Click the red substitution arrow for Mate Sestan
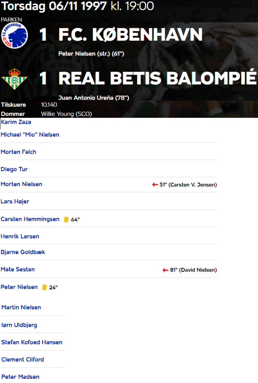 [165, 270]
